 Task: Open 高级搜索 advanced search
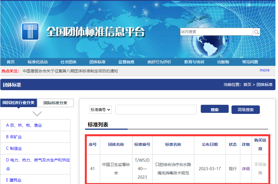[x=246, y=110]
